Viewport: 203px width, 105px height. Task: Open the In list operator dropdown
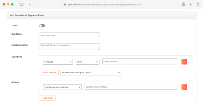point(87,62)
